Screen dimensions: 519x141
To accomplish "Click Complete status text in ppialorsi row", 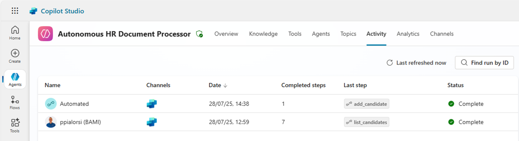I will (471, 122).
